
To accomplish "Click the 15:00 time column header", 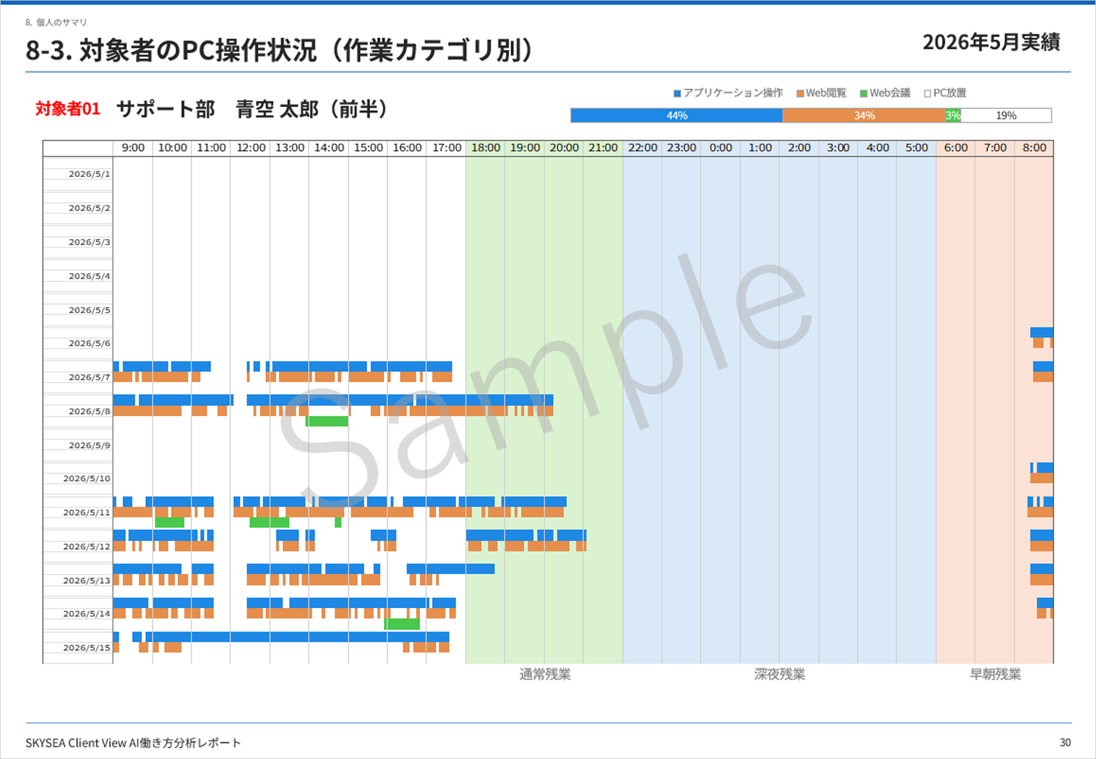I will tap(368, 148).
